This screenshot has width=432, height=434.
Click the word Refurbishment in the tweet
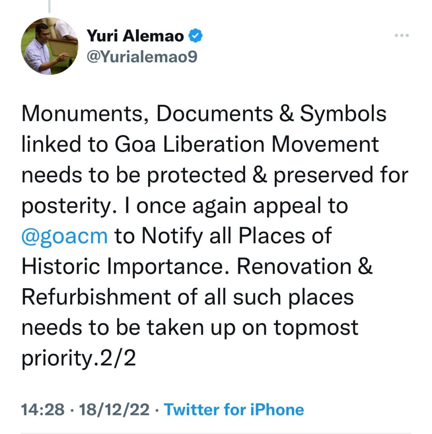[96, 297]
